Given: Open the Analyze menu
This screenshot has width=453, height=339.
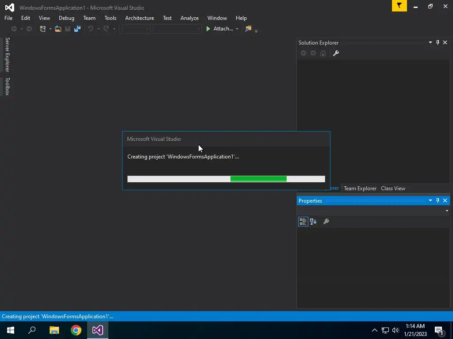Looking at the screenshot, I should click(x=189, y=18).
